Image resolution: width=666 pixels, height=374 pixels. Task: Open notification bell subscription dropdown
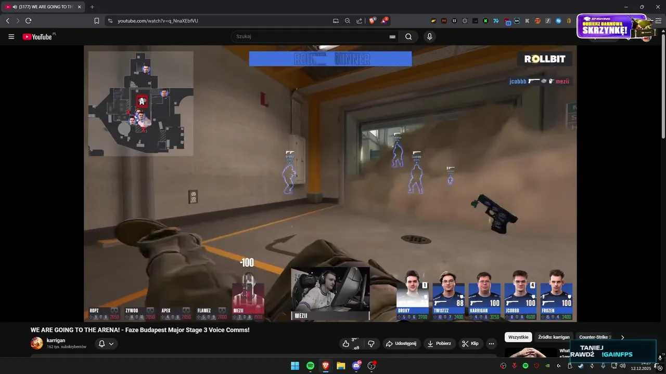point(106,343)
